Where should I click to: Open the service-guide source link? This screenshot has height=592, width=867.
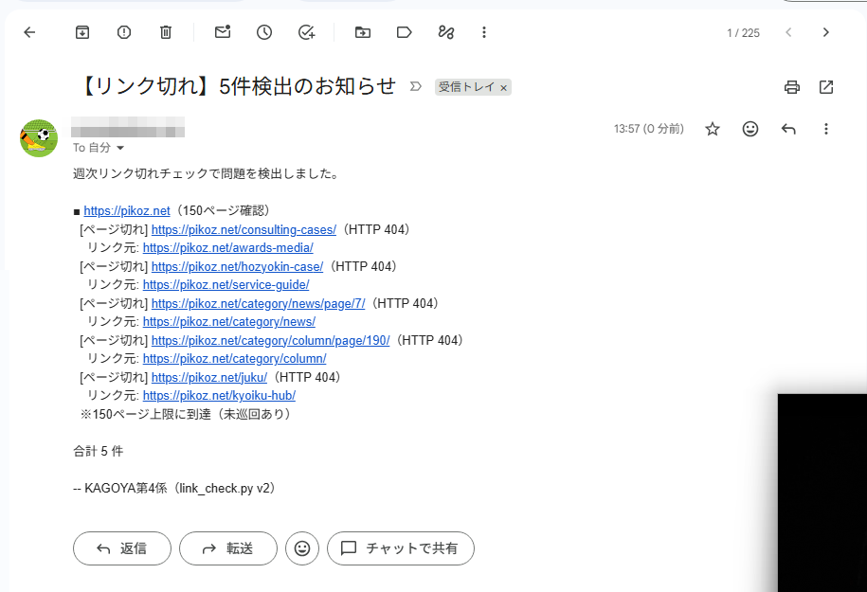(x=226, y=285)
